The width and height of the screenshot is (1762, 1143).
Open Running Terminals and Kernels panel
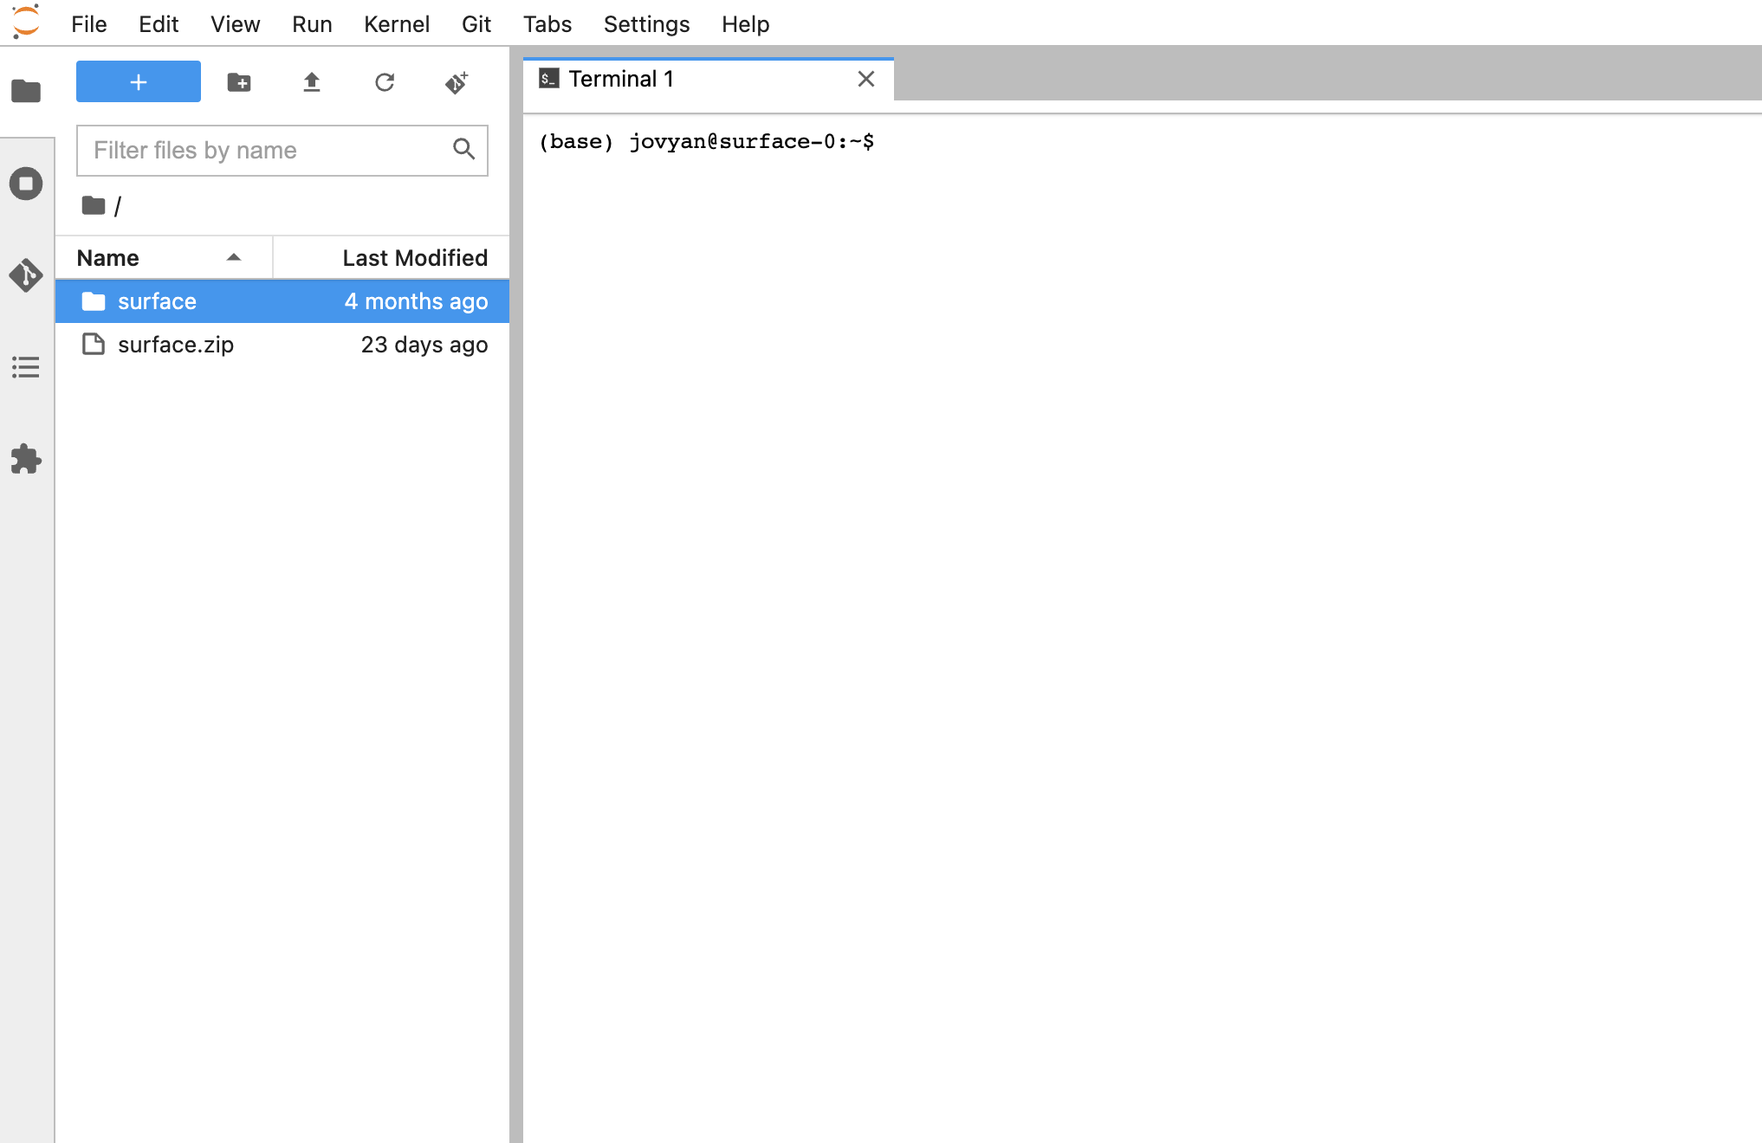click(x=26, y=184)
